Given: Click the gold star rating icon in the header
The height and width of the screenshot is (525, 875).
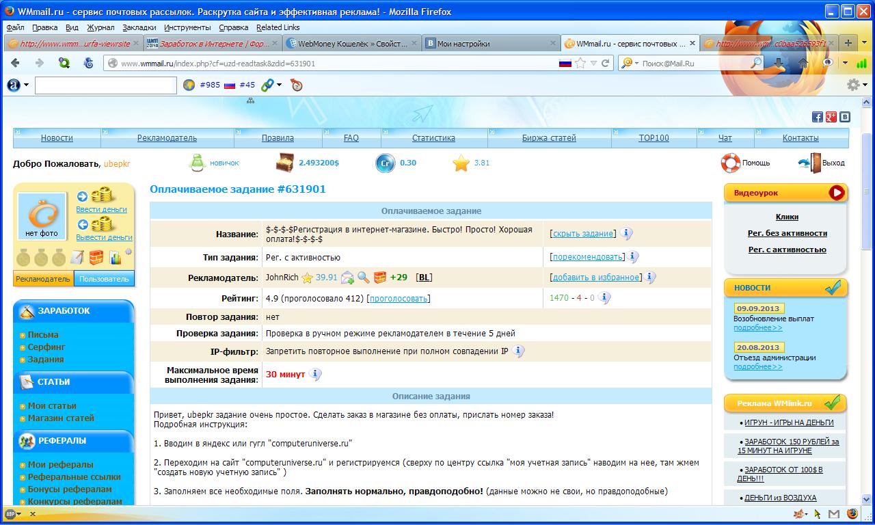Looking at the screenshot, I should point(461,163).
